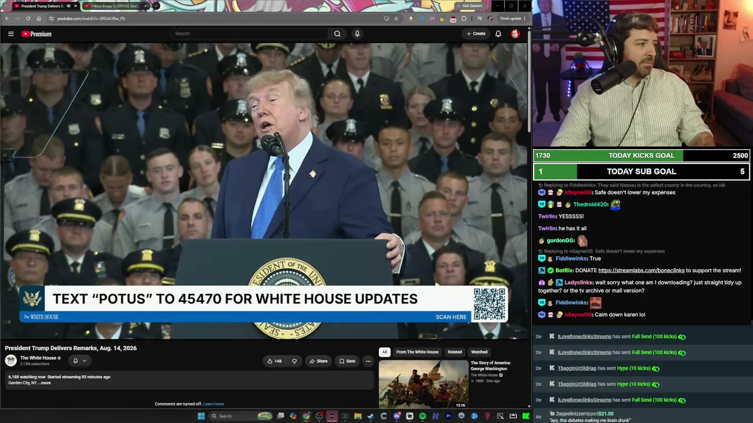Screen dimensions: 753x423
Task: Select the Watched filter chip
Action: tap(479, 352)
